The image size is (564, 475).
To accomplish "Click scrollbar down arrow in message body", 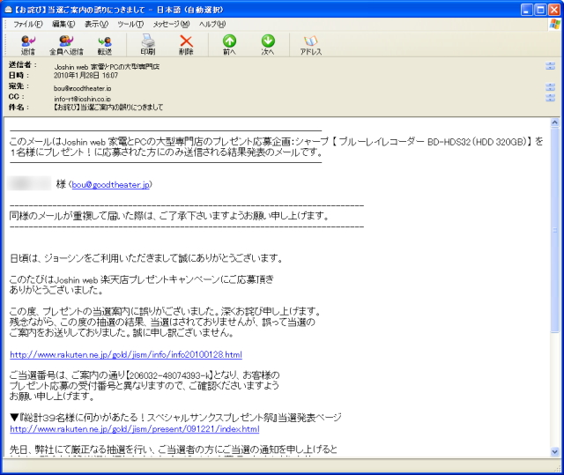I will tap(554, 451).
